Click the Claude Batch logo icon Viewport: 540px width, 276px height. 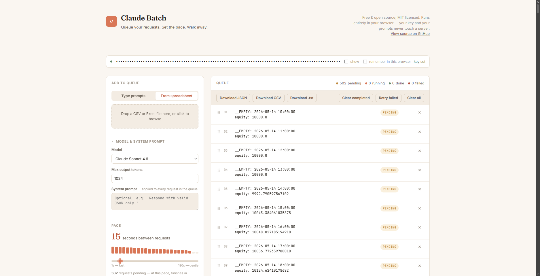pyautogui.click(x=111, y=21)
